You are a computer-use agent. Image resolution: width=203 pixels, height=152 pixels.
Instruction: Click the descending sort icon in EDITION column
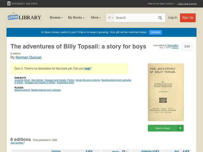point(88,151)
